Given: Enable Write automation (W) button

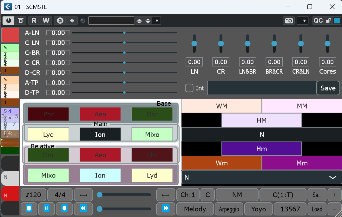Looking at the screenshot, I should pyautogui.click(x=46, y=21).
